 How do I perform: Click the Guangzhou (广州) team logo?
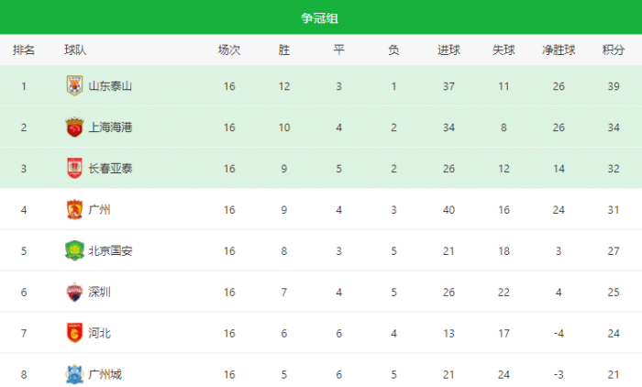[73, 209]
